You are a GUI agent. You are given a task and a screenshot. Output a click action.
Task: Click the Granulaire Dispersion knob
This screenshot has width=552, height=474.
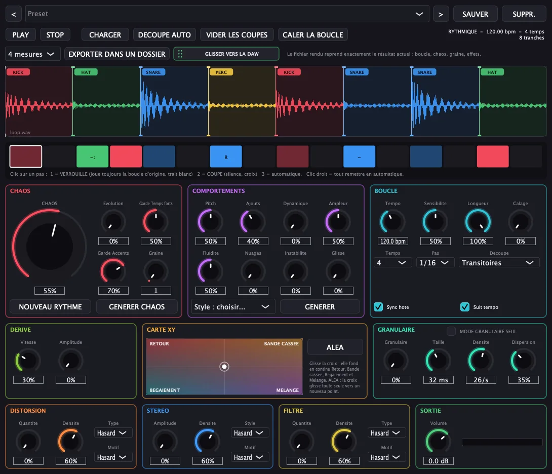pyautogui.click(x=524, y=361)
